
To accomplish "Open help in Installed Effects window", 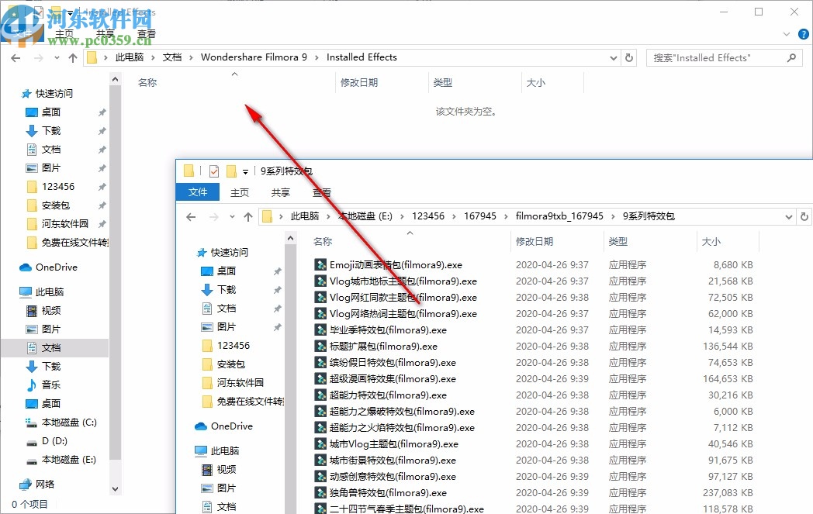I will pyautogui.click(x=803, y=34).
